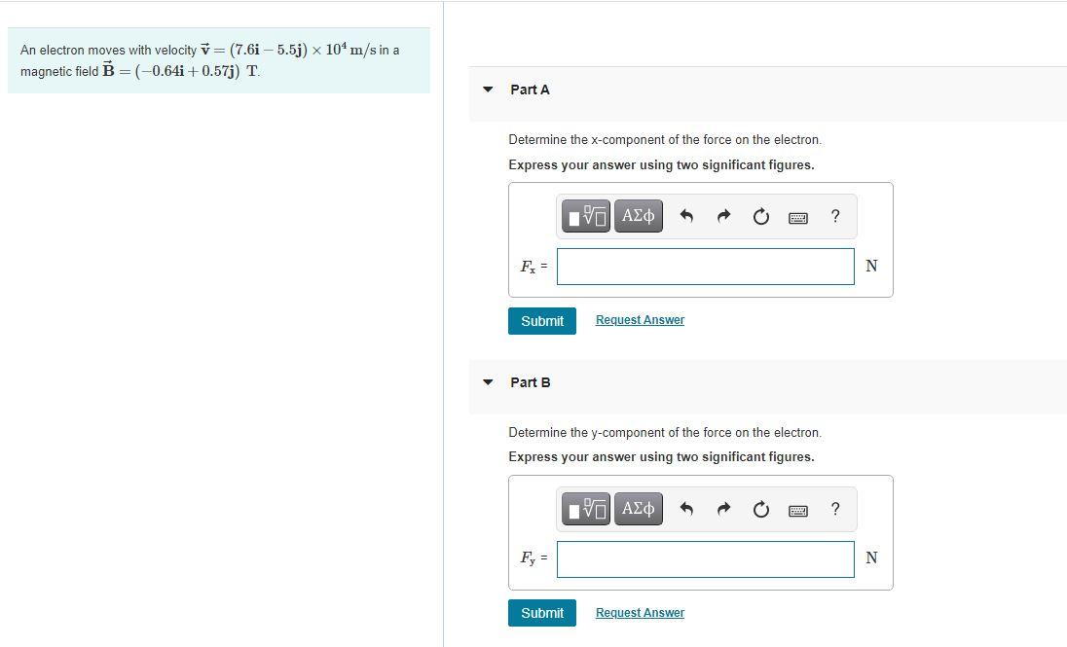Open Greek symbols ΑΣφ button in Part B
Screen dimensions: 1067x647
click(x=639, y=509)
